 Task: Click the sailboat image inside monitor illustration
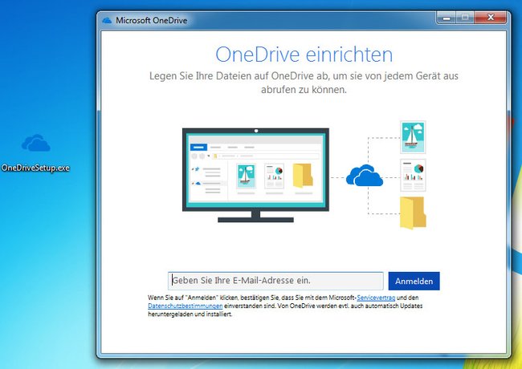[x=246, y=176]
